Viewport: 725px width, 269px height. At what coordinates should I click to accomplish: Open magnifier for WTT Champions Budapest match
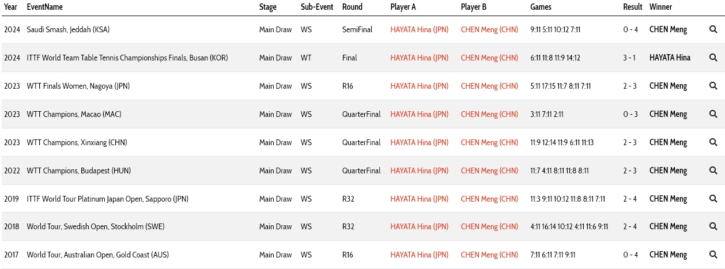coord(713,171)
